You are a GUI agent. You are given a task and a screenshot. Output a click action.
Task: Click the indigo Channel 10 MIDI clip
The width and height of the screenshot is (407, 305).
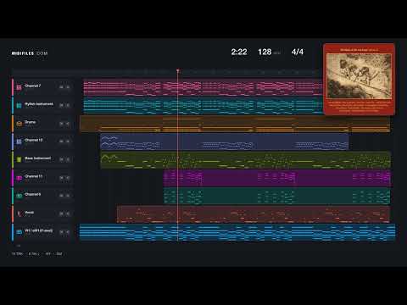[x=225, y=141]
